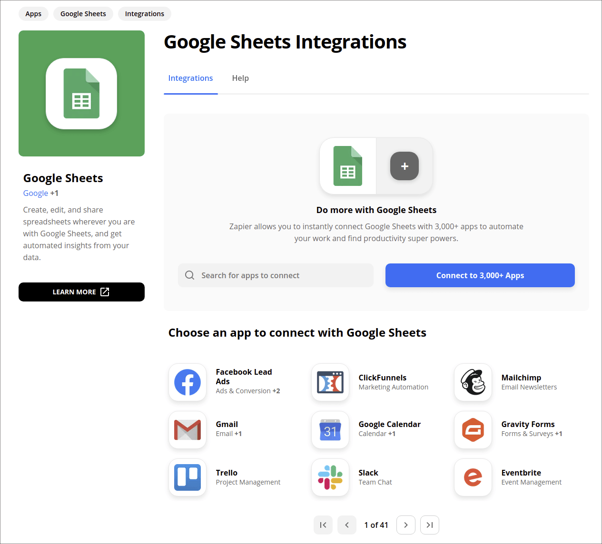602x544 pixels.
Task: Click the Google Sheets breadcrumb pill
Action: (83, 14)
